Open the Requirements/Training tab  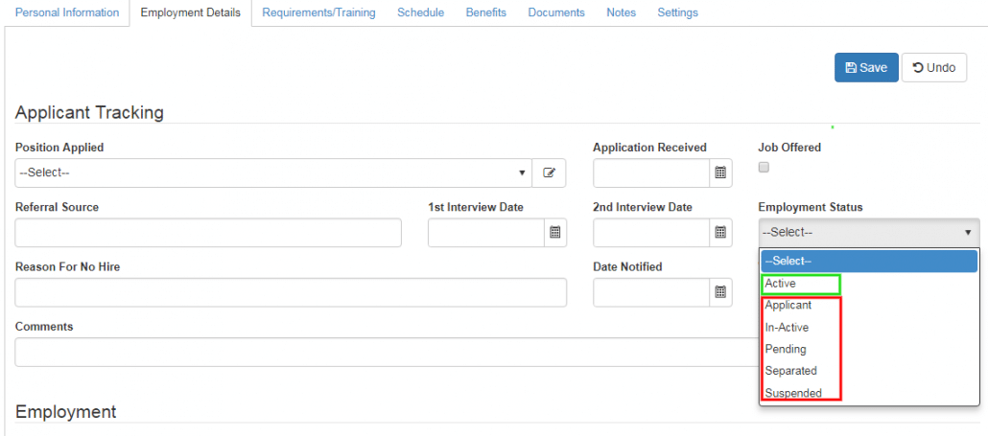click(318, 13)
